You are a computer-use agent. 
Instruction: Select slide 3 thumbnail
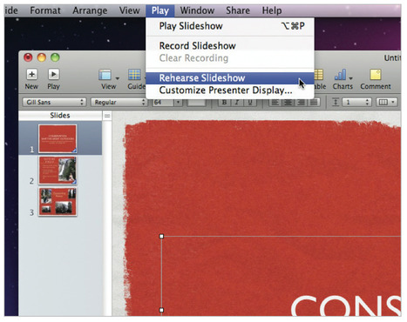pyautogui.click(x=58, y=202)
